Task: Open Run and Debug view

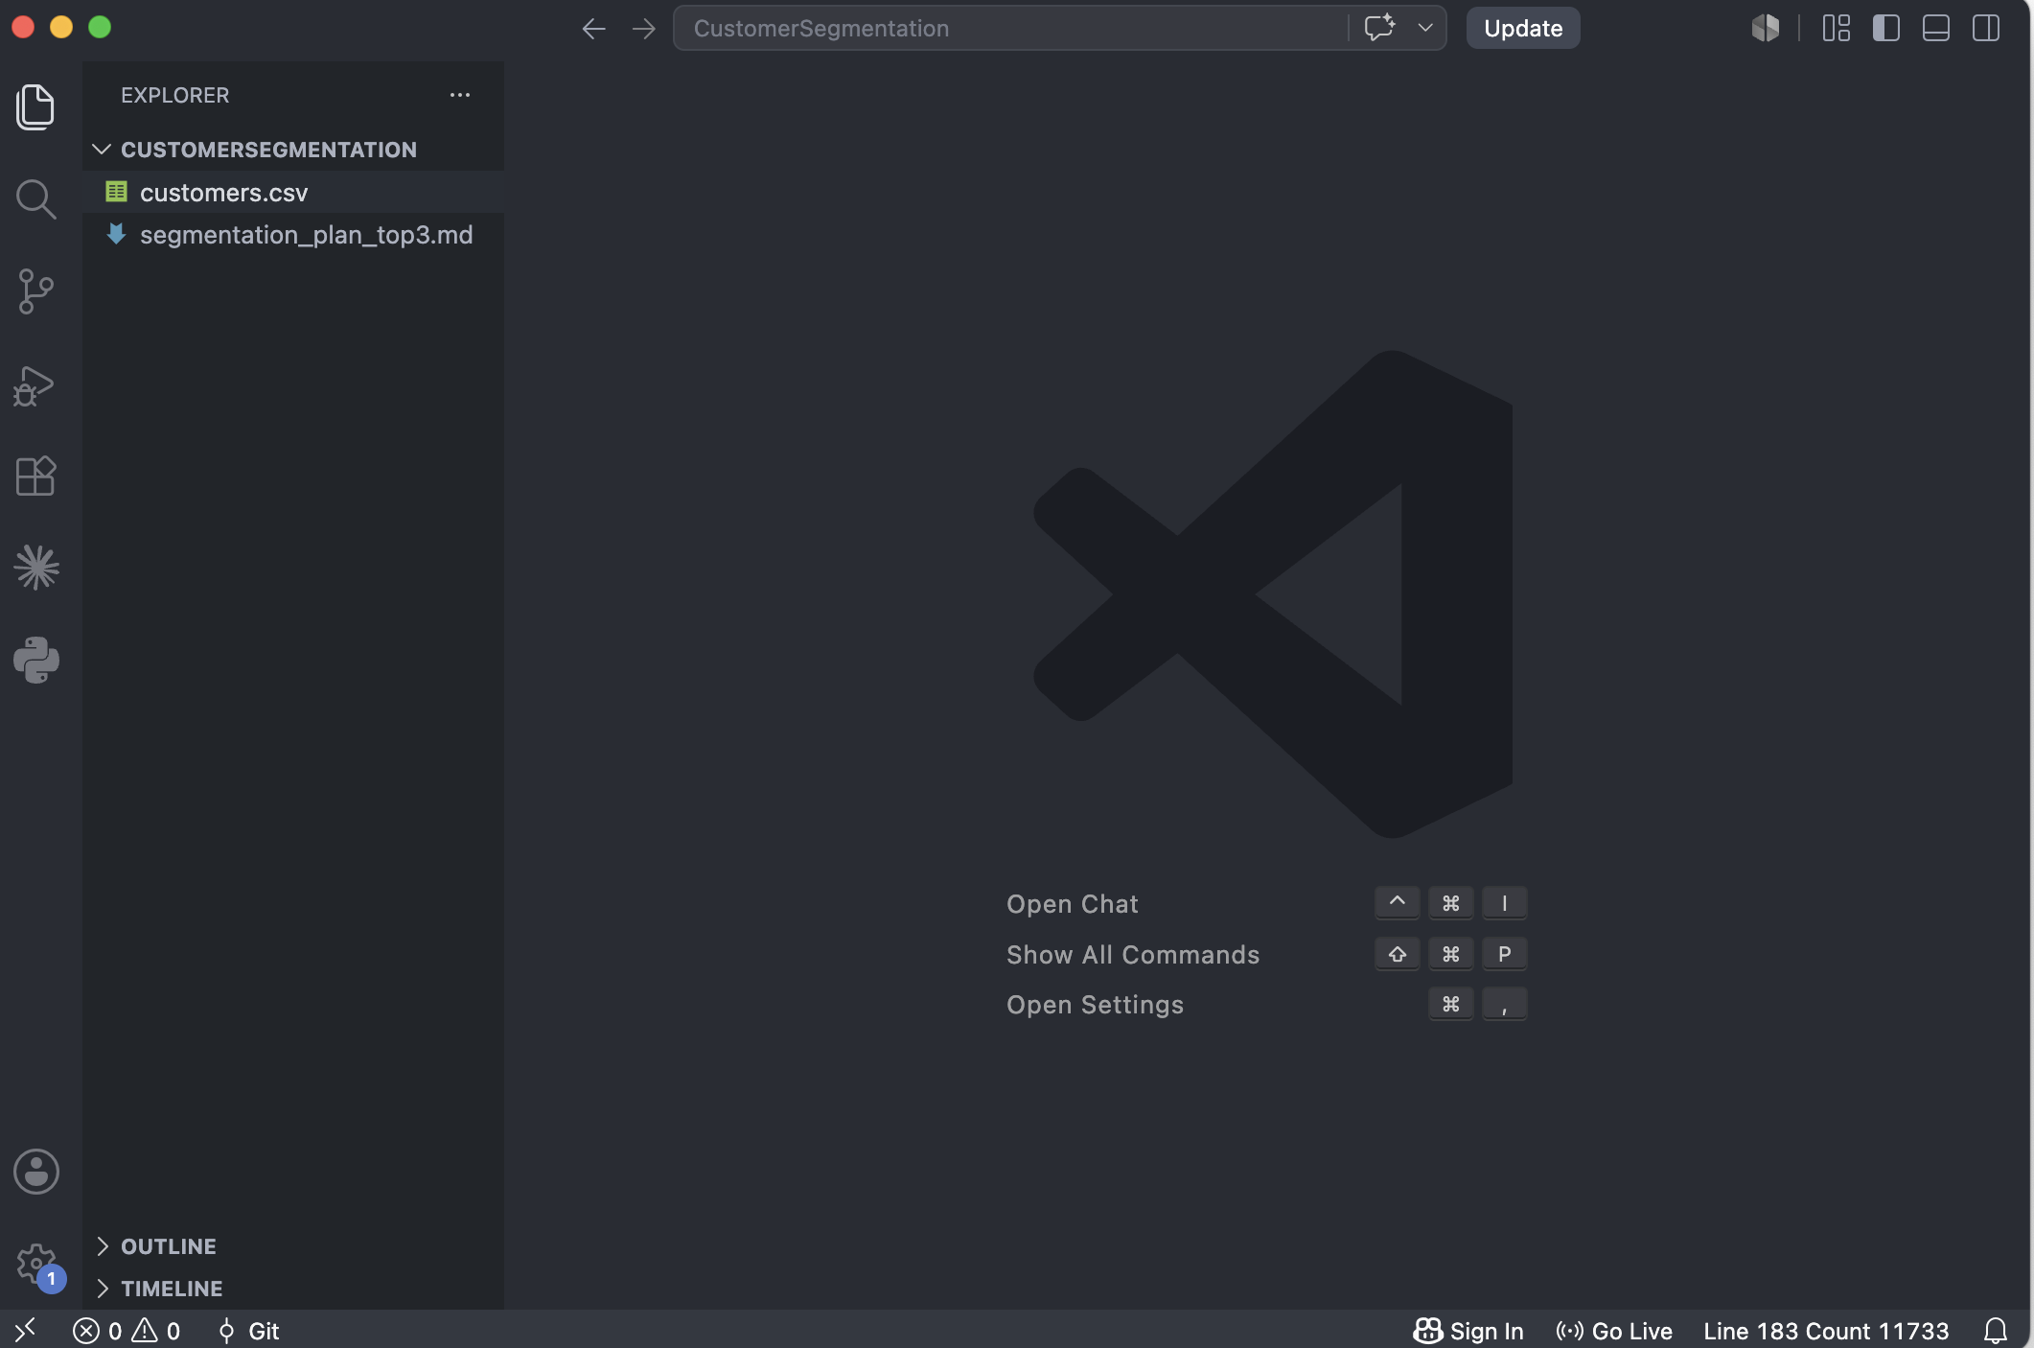Action: pos(35,384)
